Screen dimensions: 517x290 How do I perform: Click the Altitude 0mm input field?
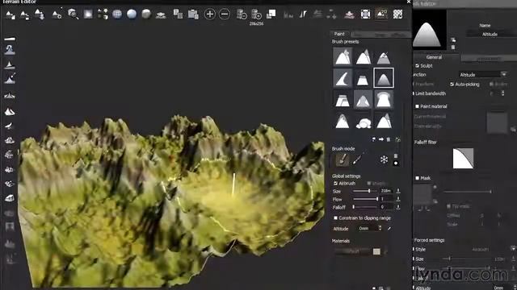368,229
